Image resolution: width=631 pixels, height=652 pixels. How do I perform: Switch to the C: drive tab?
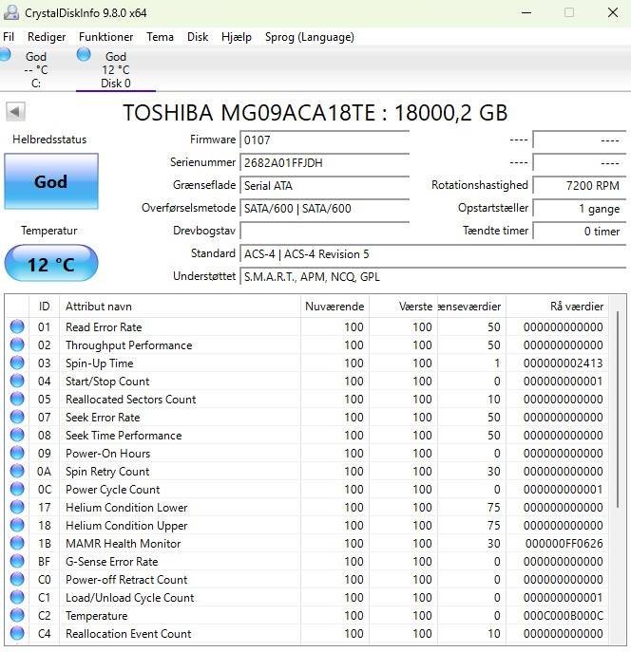(x=35, y=70)
